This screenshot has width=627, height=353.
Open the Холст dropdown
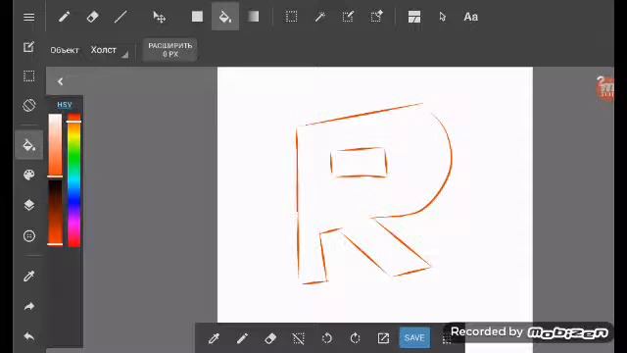tap(109, 50)
